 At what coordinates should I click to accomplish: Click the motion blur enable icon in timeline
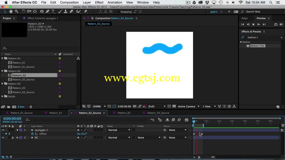point(179,120)
